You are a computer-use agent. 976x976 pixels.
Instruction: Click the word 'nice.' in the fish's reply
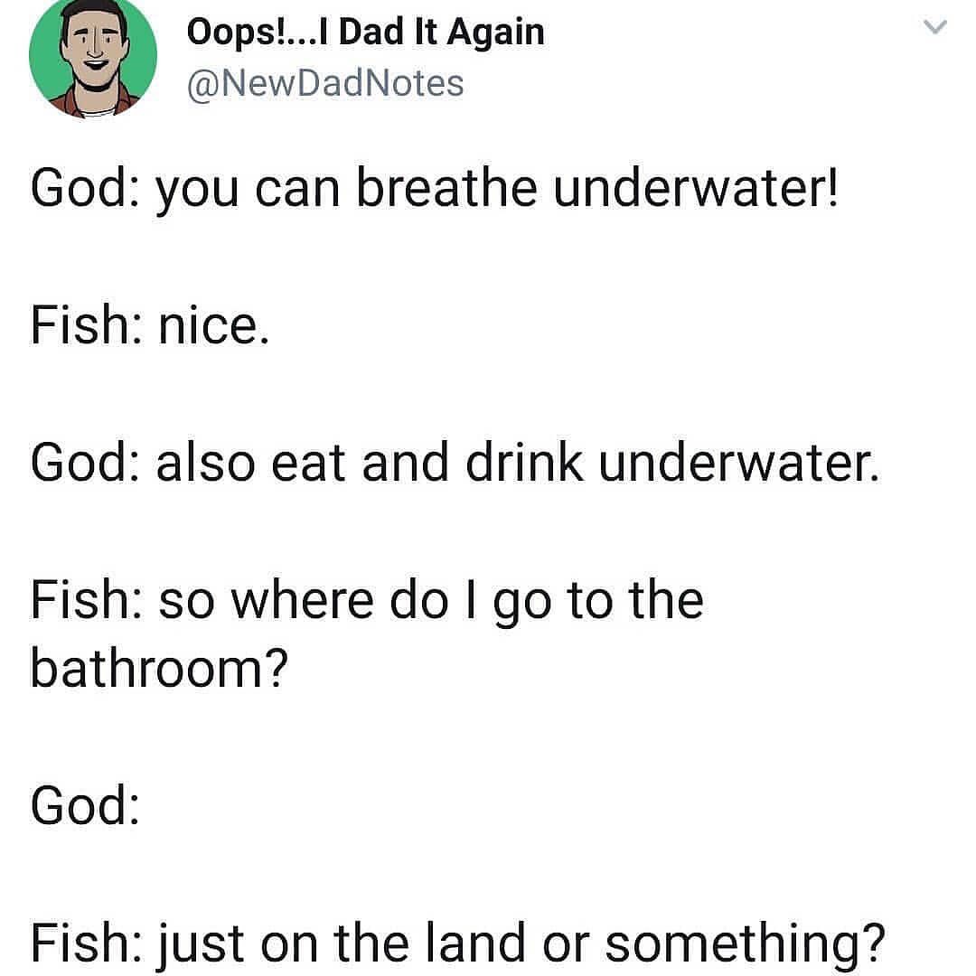213,325
